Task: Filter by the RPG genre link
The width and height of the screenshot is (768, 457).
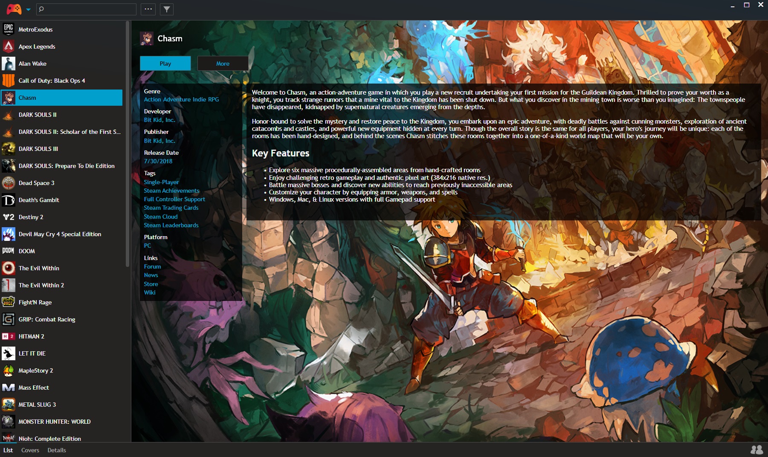Action: [x=213, y=99]
